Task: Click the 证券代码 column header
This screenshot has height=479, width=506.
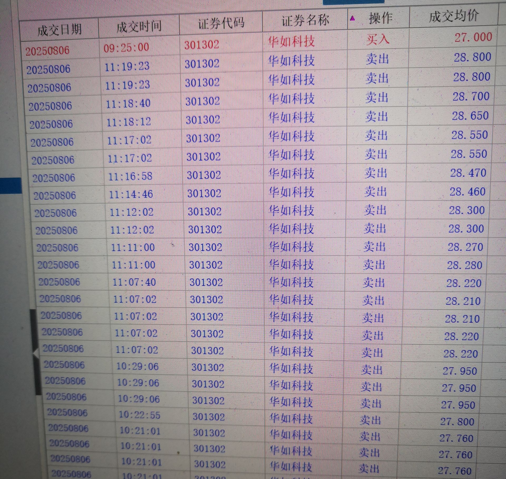Action: tap(221, 23)
